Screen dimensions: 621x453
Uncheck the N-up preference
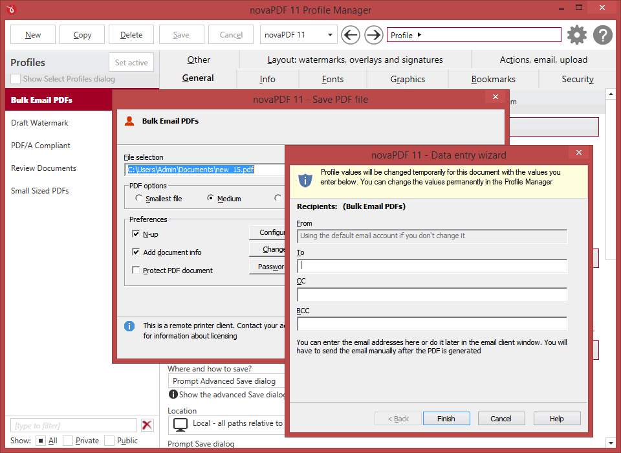tap(136, 234)
